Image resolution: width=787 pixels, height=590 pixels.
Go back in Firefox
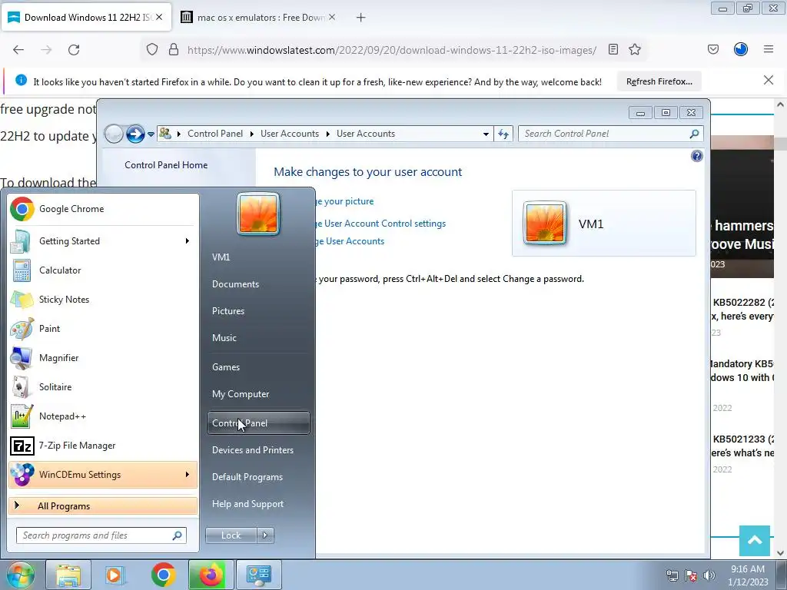18,50
